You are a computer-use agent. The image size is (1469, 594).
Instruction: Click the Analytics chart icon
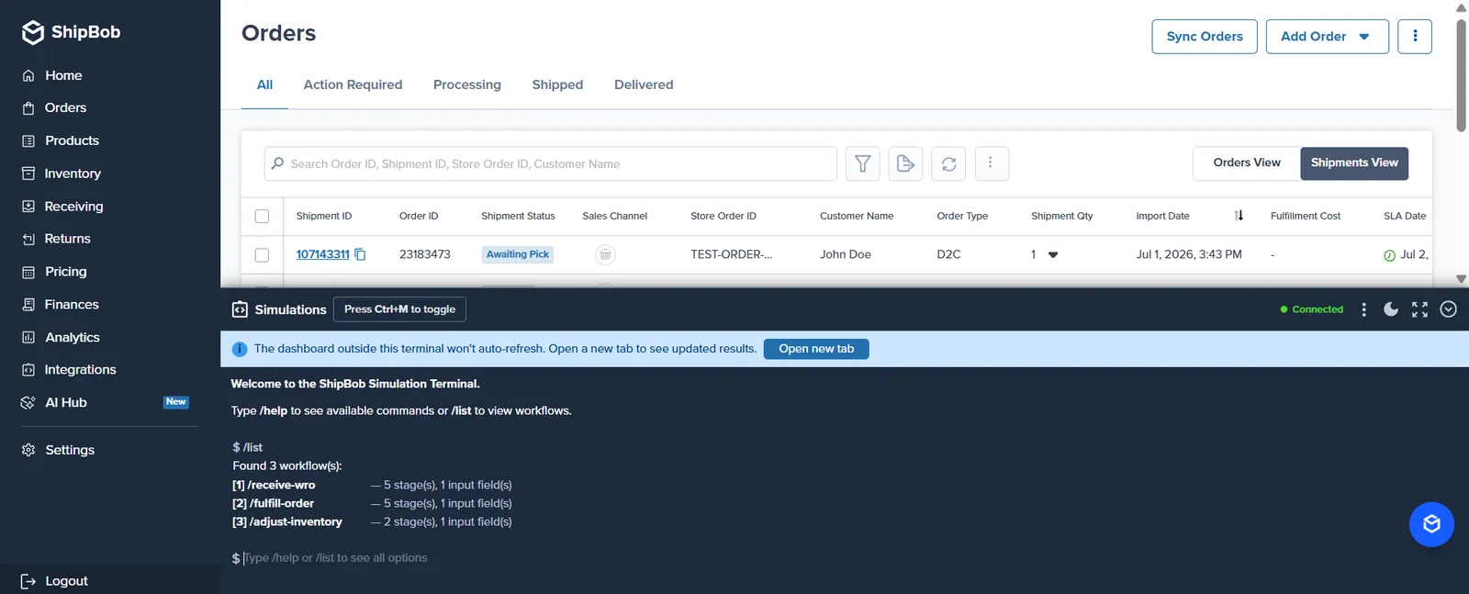click(28, 338)
